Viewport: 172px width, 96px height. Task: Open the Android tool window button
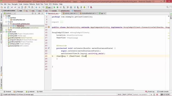click(x=30, y=92)
